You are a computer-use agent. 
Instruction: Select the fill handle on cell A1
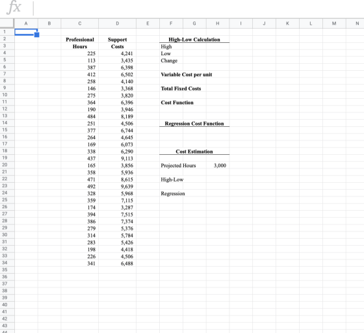[36, 35]
